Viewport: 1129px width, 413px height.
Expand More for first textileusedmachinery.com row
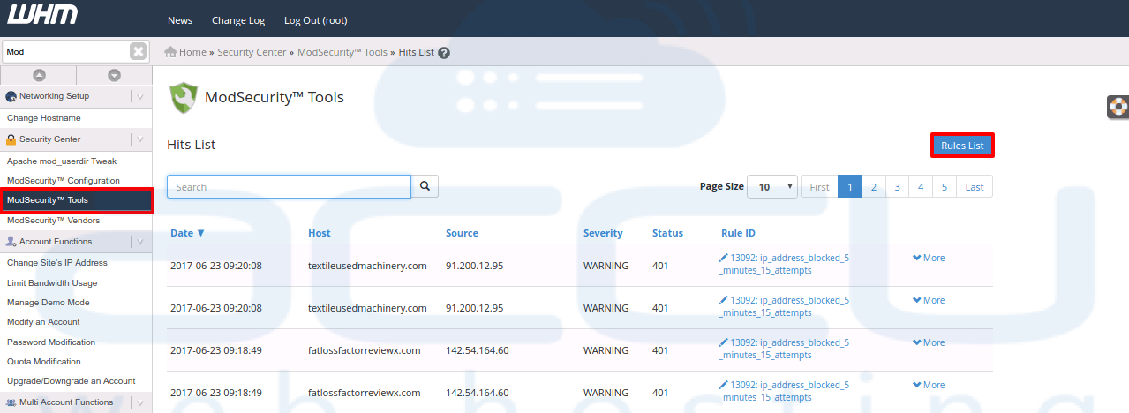[929, 258]
